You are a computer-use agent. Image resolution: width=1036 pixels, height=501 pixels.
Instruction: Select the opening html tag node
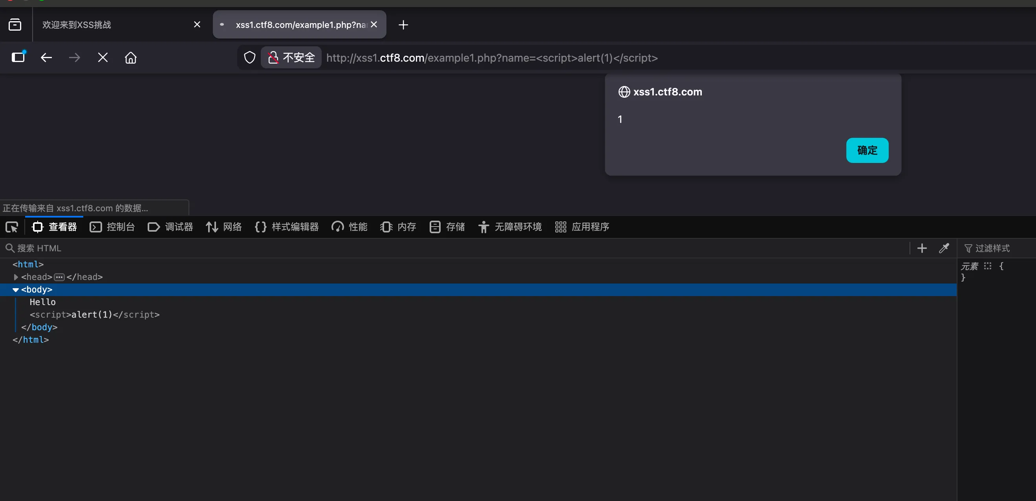28,264
